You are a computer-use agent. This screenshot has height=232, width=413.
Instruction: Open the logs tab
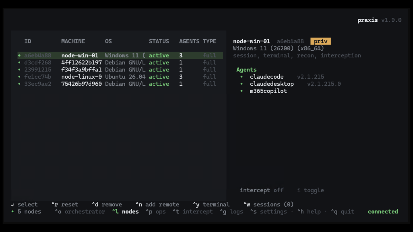pos(232,212)
